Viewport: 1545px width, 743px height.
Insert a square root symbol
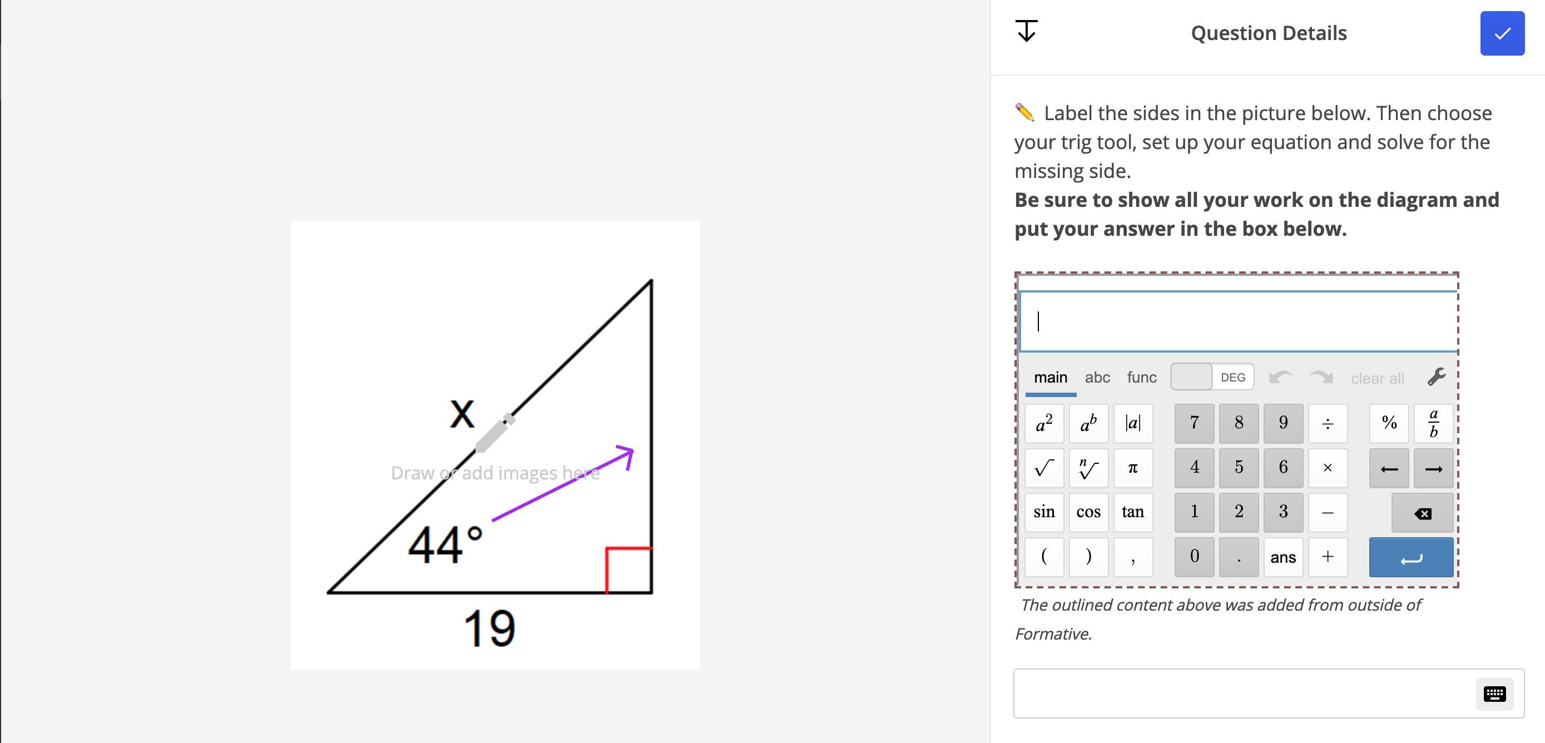pyautogui.click(x=1044, y=468)
